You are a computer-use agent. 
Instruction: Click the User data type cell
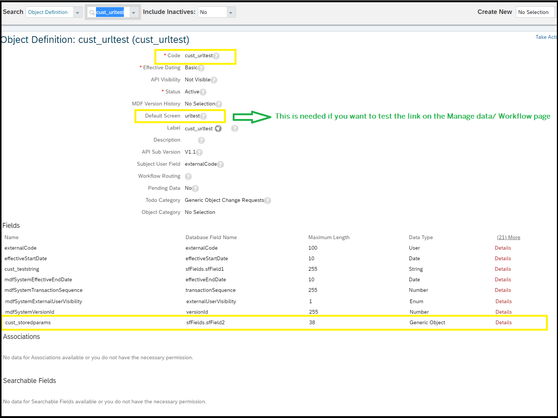click(x=414, y=248)
